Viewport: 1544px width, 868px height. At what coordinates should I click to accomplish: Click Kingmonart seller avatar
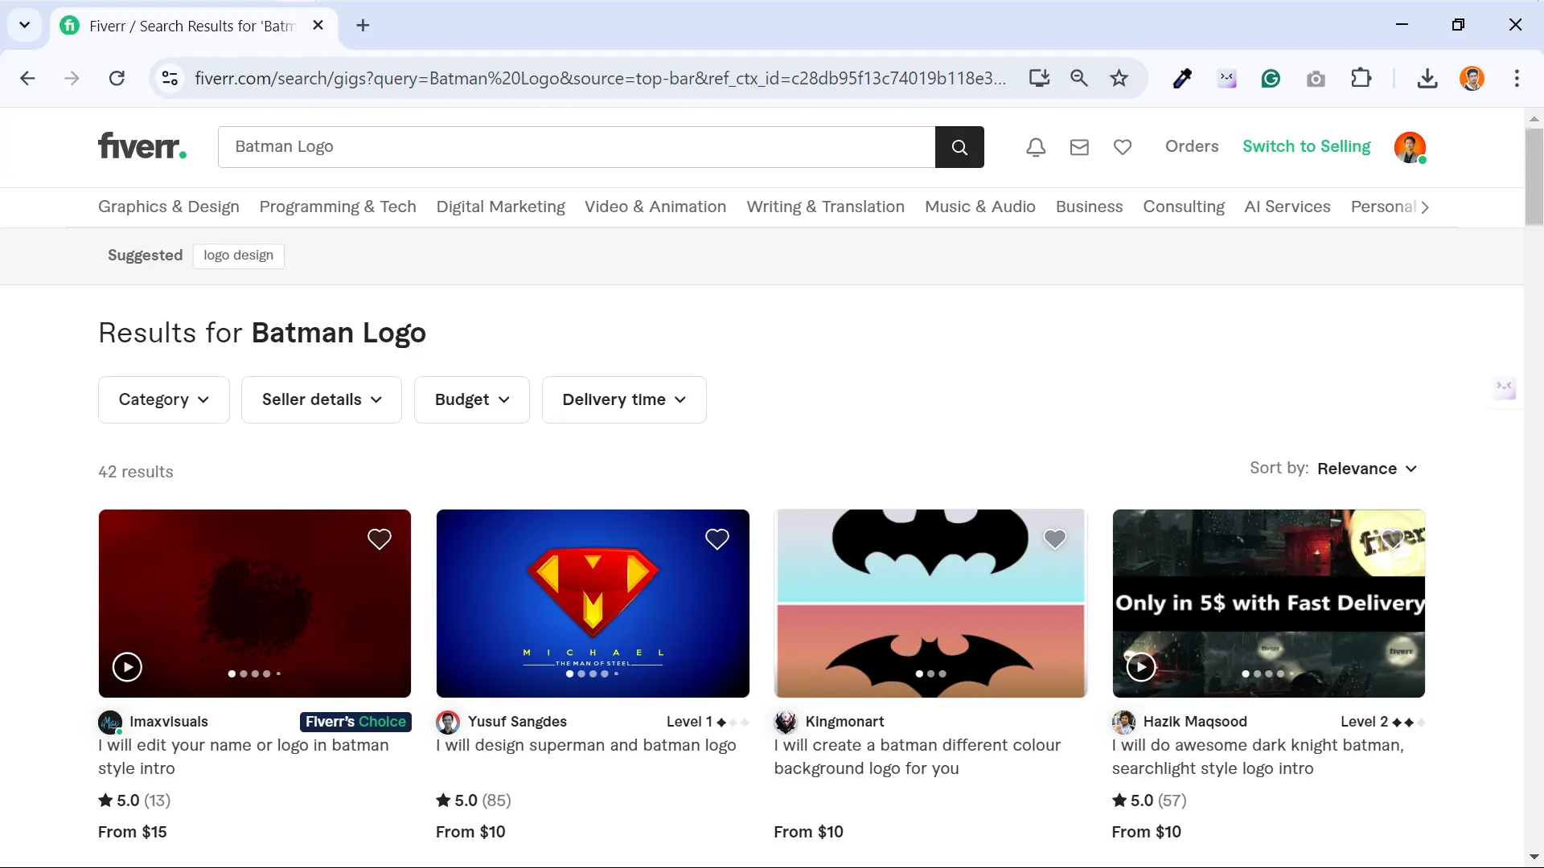786,722
